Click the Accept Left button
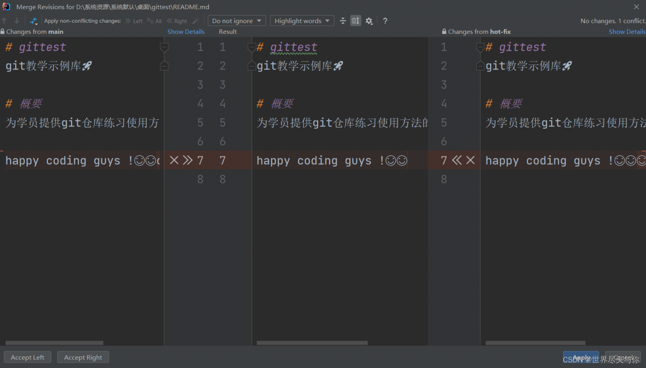Image resolution: width=646 pixels, height=368 pixels. [x=27, y=357]
